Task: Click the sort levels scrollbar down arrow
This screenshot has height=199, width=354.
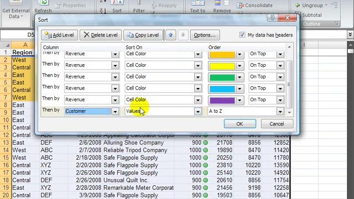Action: coord(289,112)
